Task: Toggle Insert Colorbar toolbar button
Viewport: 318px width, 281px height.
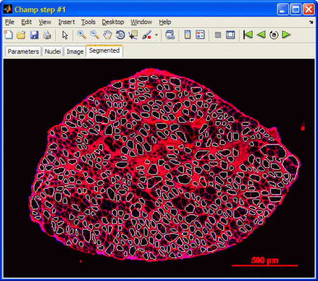Action: click(188, 34)
